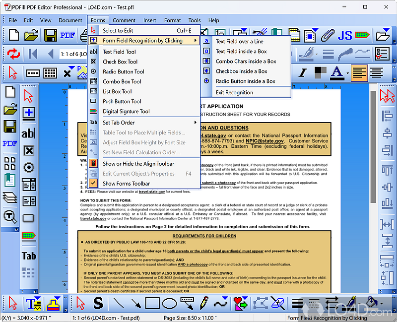Screen dimensions: 397x322
Task: Click the polyline/curve tool in bottom toolbar
Action: click(221, 303)
